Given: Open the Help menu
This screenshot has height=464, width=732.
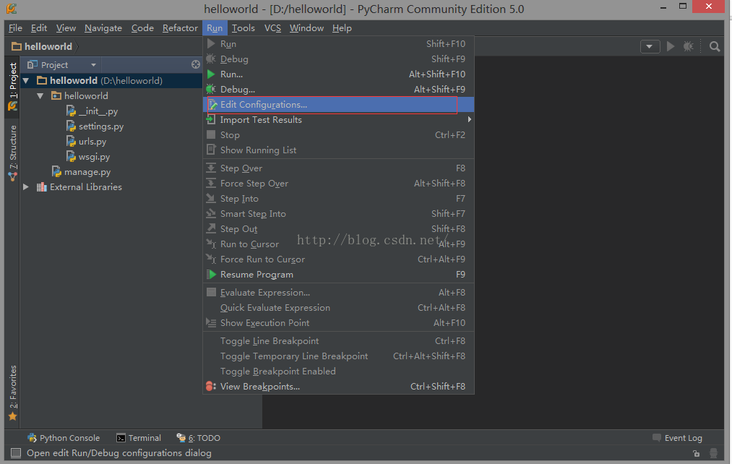Looking at the screenshot, I should coord(342,28).
